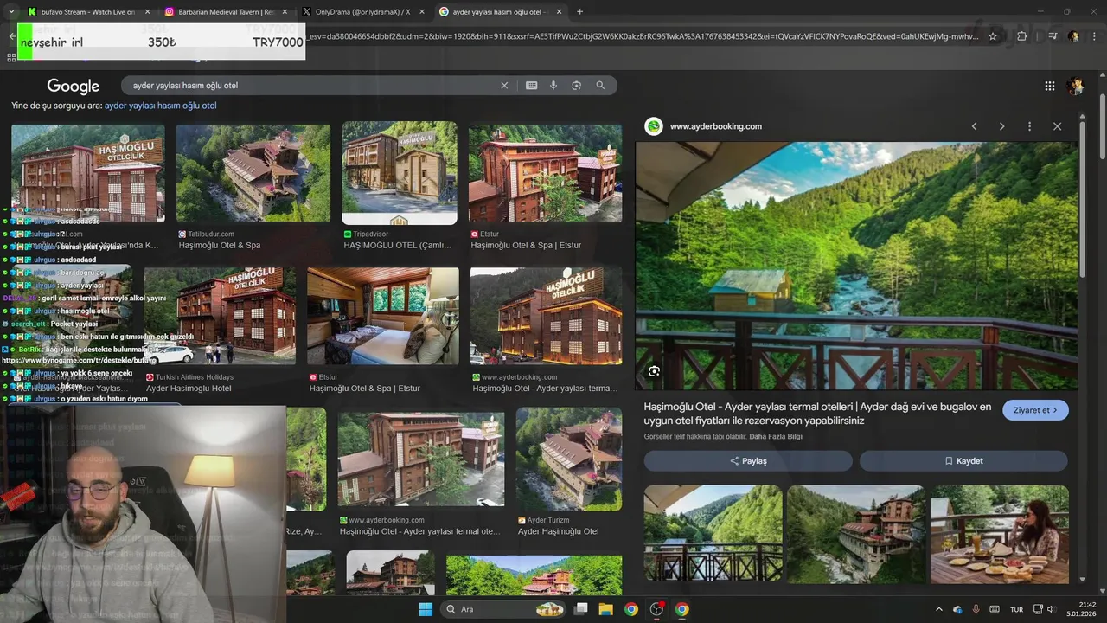The width and height of the screenshot is (1107, 623).
Task: Click the Windows taskbar search box
Action: click(x=502, y=609)
